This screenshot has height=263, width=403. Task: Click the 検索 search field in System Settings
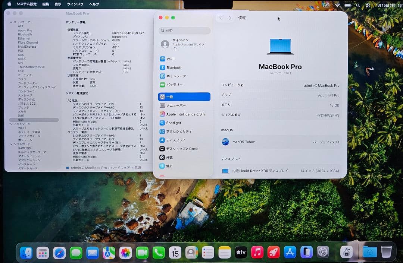coord(183,31)
